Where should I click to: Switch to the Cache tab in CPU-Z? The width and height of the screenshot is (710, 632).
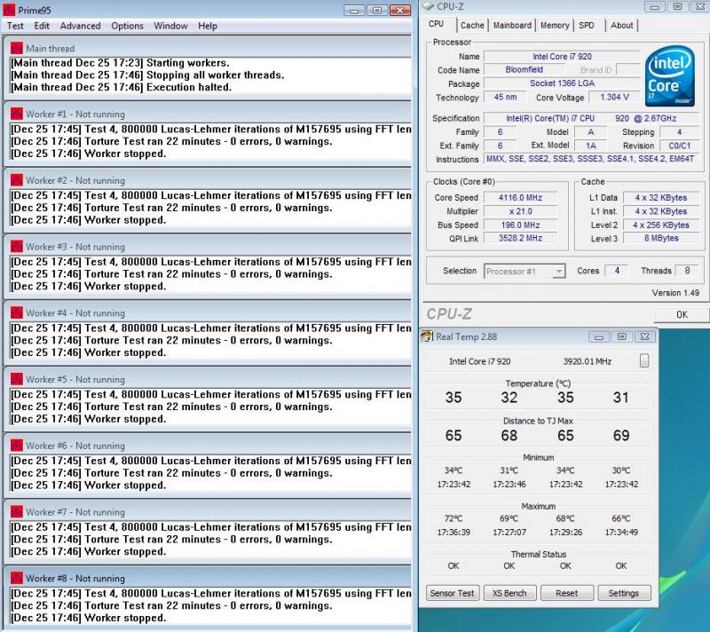472,26
